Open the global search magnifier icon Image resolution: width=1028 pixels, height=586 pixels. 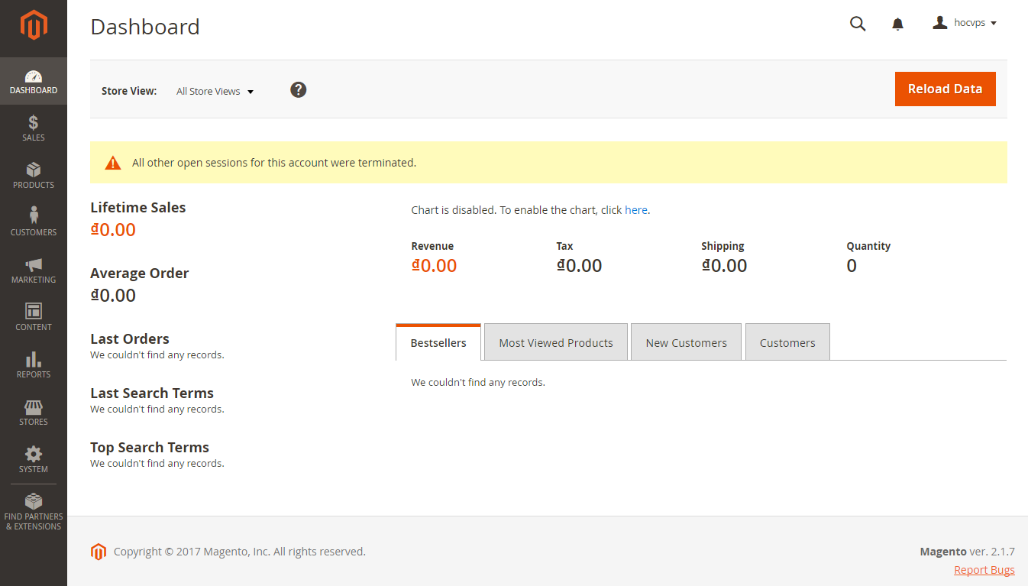pyautogui.click(x=857, y=23)
